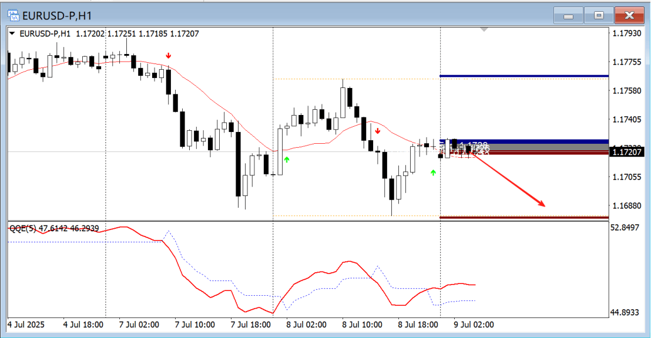Click the red sell arrow near 8 Jul 10:00
The image size is (651, 338).
tap(378, 131)
